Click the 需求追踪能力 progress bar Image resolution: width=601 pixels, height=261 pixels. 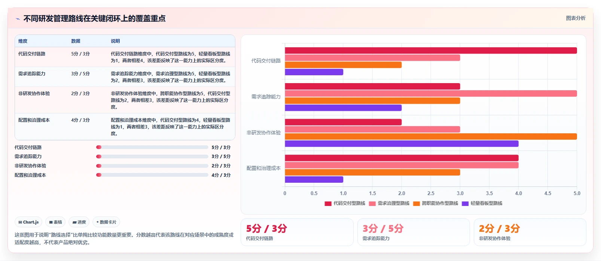point(152,157)
